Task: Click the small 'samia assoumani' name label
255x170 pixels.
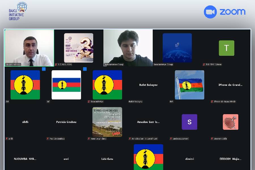Action: [x=180, y=139]
